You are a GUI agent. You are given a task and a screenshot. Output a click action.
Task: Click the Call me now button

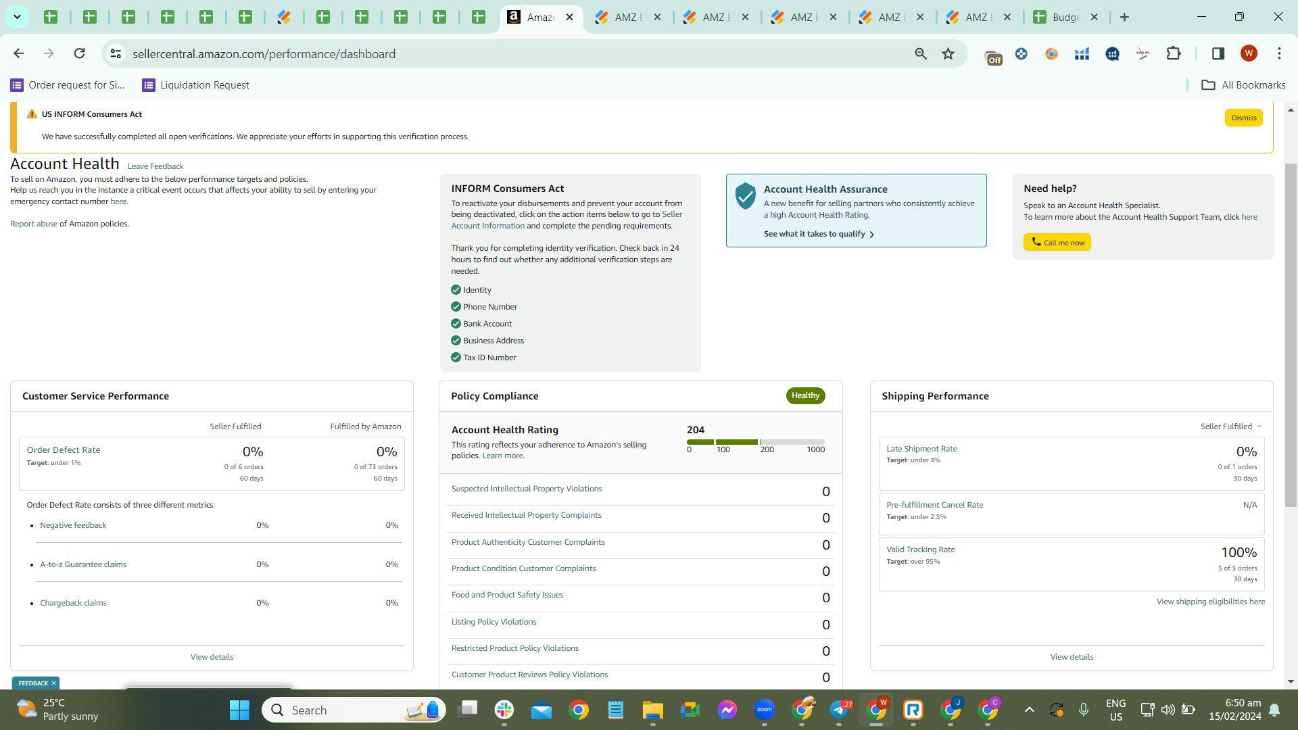pos(1057,242)
